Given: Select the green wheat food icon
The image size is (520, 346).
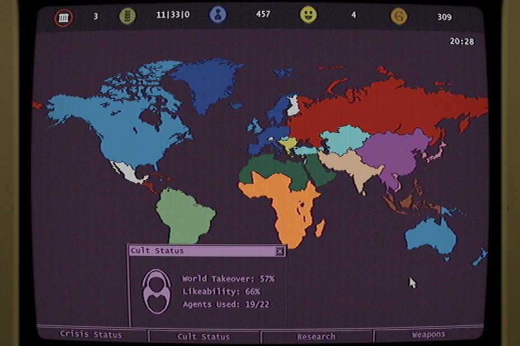Looking at the screenshot, I should tap(127, 16).
